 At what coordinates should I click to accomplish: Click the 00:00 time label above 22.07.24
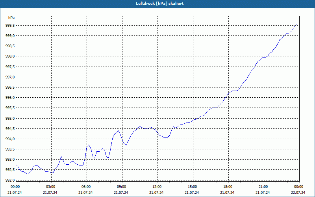point(298,187)
